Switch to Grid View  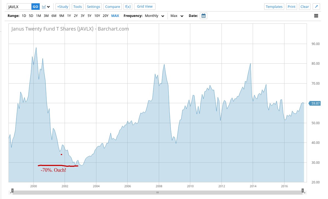(x=145, y=7)
